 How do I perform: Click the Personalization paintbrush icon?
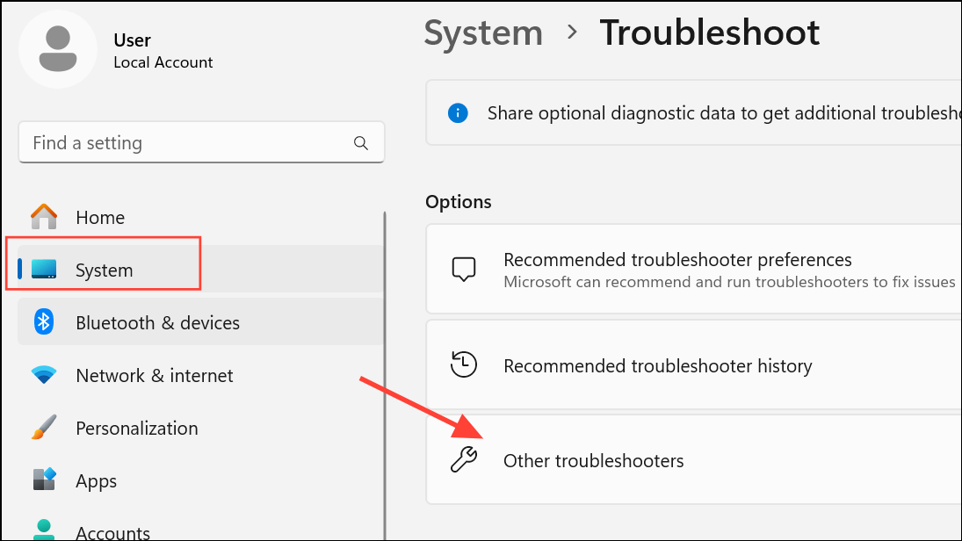click(44, 428)
